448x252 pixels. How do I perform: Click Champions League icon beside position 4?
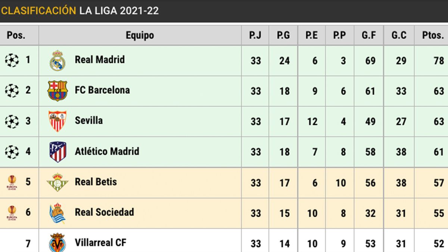point(12,152)
